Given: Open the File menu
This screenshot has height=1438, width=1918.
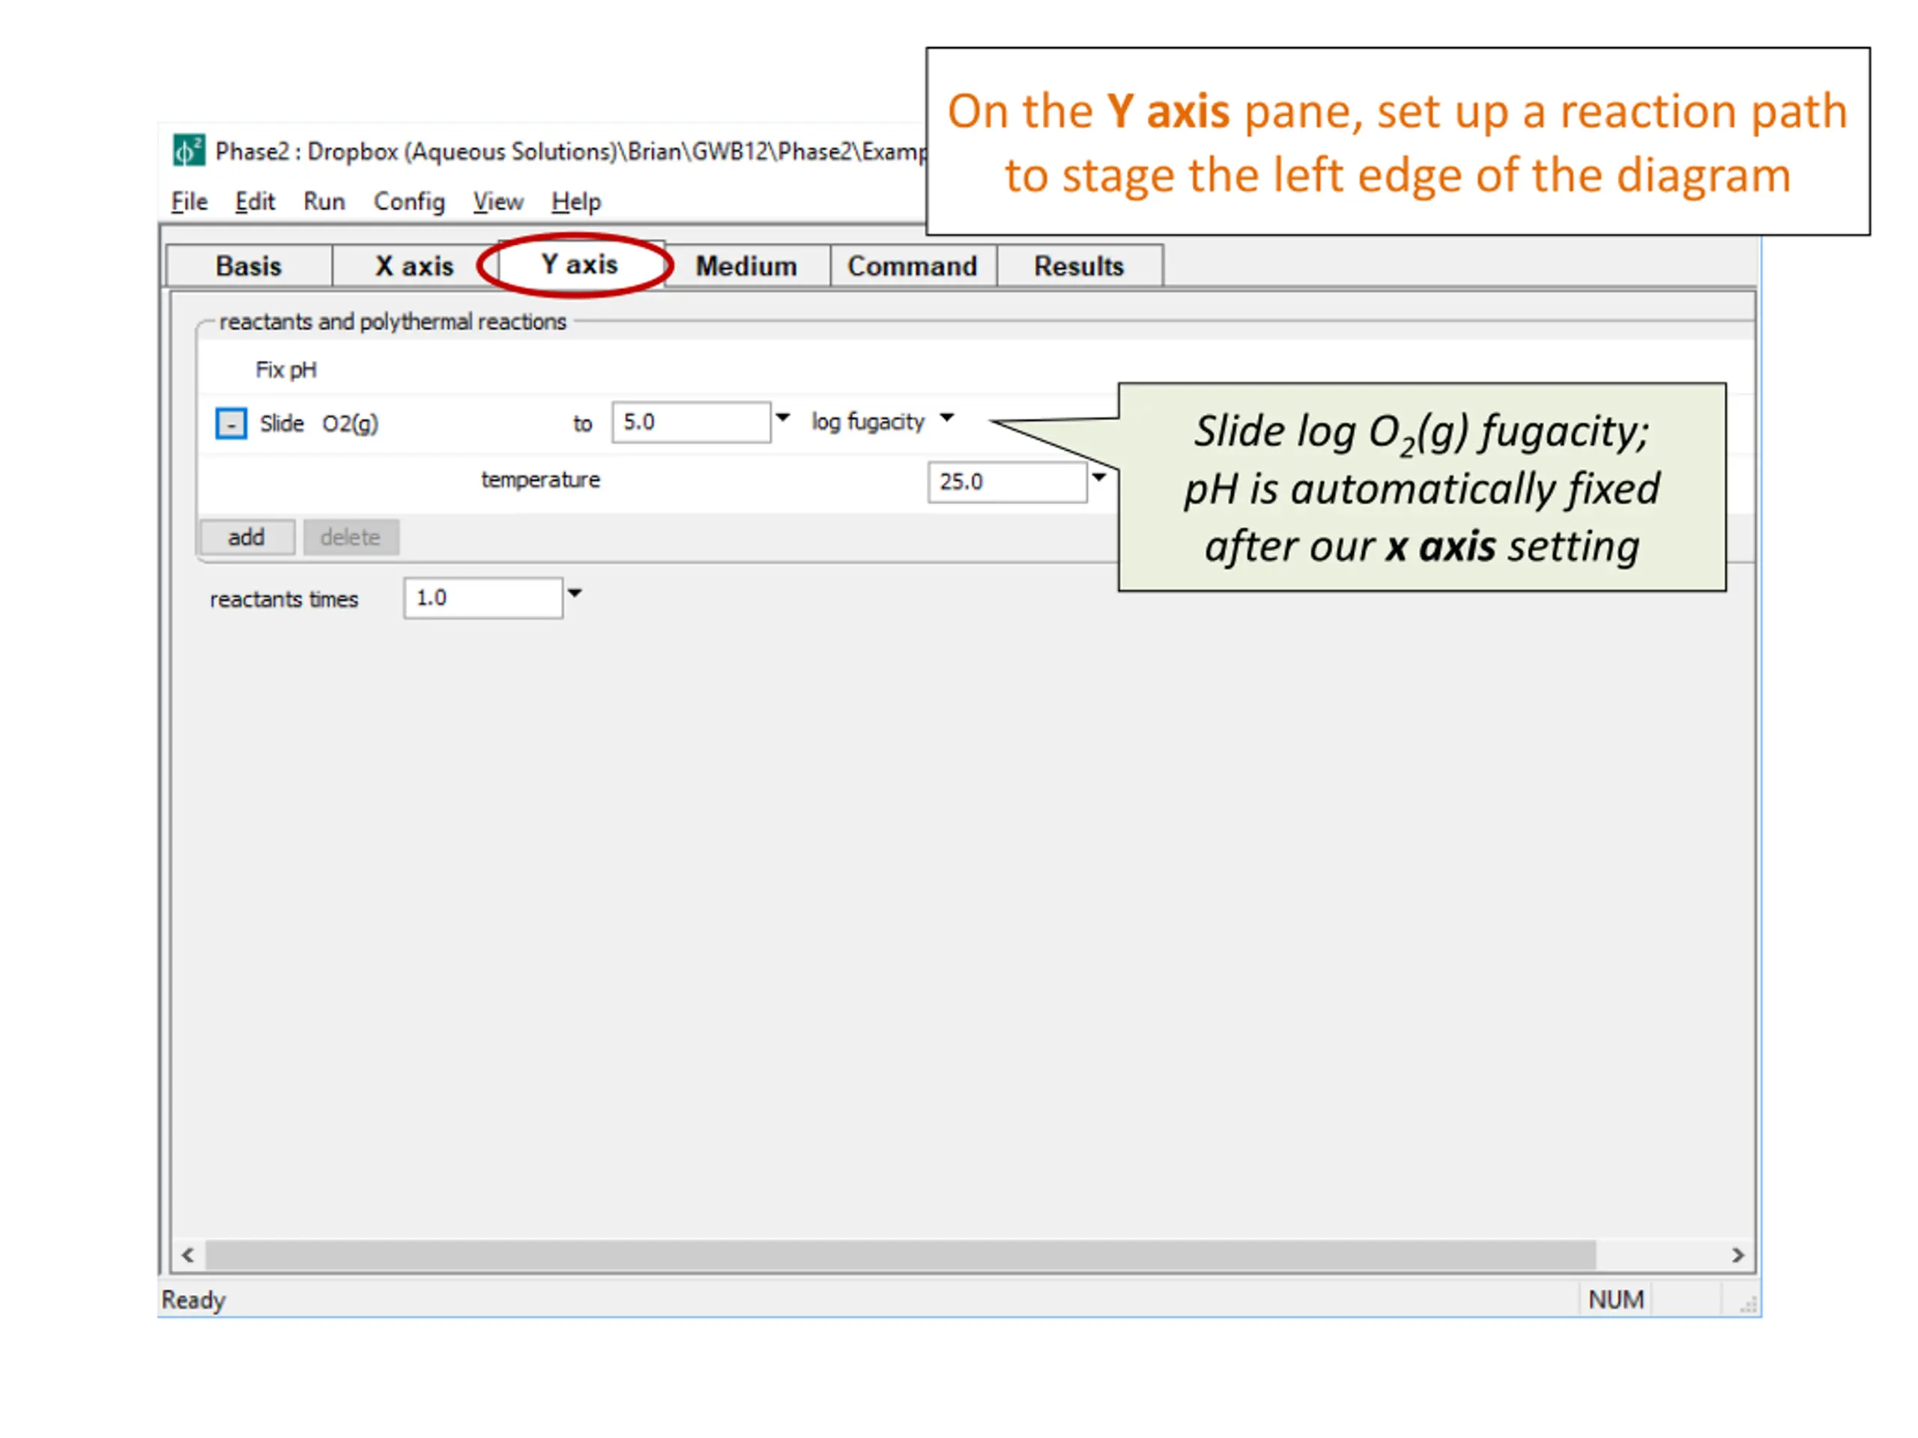Looking at the screenshot, I should 189,202.
